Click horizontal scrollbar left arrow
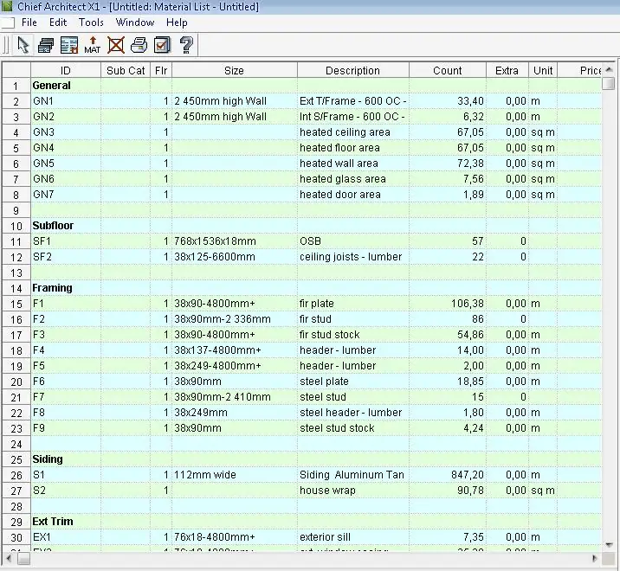 coord(9,558)
